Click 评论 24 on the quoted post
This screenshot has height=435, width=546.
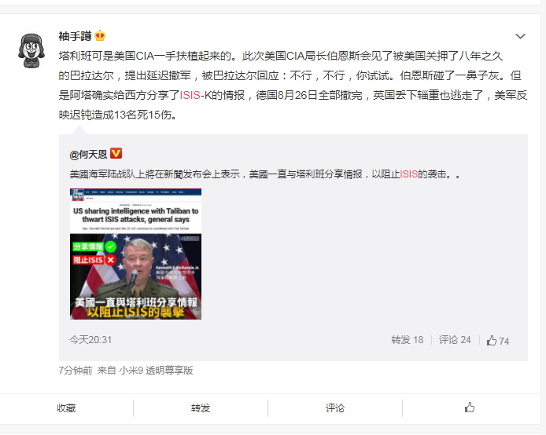(x=455, y=340)
